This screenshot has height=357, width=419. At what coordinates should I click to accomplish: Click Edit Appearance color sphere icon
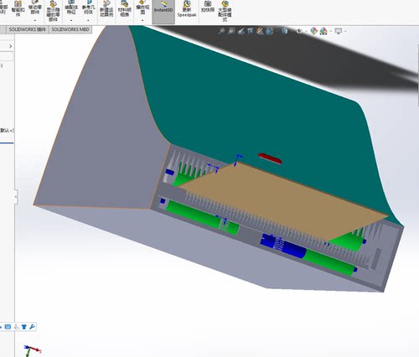tap(313, 31)
